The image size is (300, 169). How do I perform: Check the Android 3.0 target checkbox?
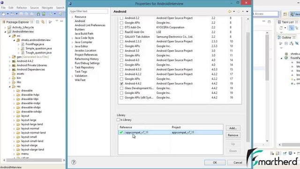(121, 51)
